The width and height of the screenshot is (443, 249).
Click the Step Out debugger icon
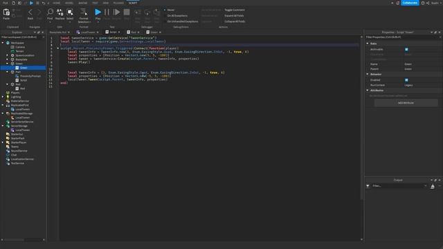point(156,12)
